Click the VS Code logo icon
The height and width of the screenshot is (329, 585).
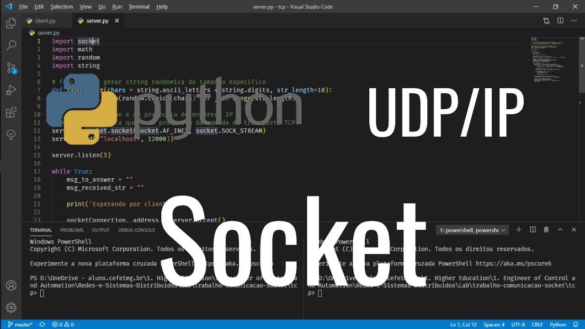click(x=8, y=6)
